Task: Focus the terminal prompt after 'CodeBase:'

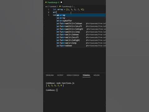Action: (57, 90)
